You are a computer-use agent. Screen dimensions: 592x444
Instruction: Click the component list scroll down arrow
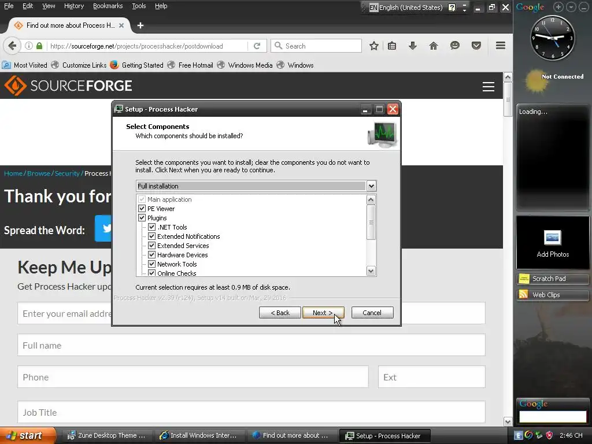[371, 271]
